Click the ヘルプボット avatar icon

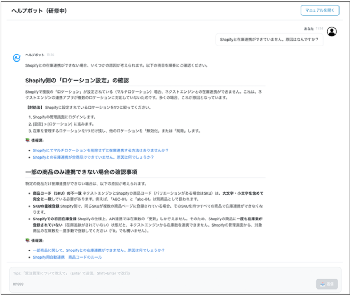point(17,58)
